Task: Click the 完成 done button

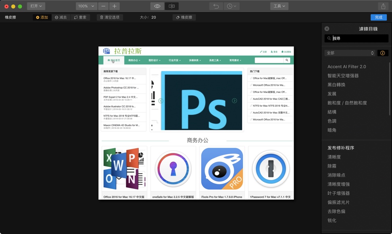Action: click(x=378, y=17)
